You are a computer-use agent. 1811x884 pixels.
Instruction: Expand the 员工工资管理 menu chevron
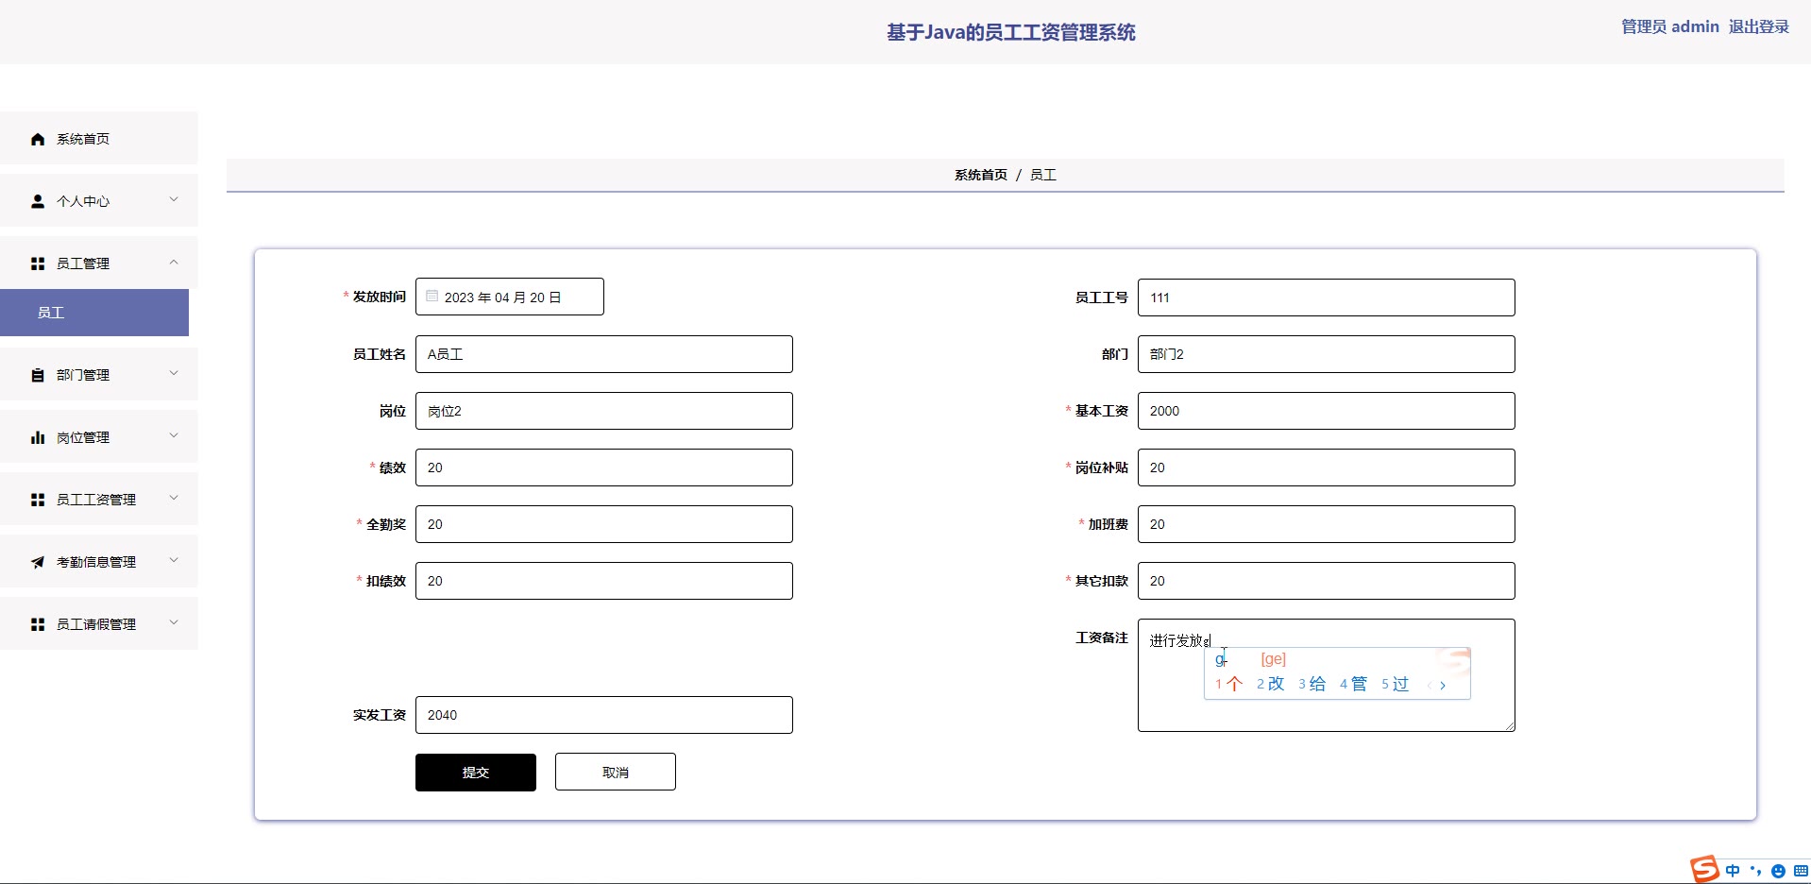(x=174, y=498)
